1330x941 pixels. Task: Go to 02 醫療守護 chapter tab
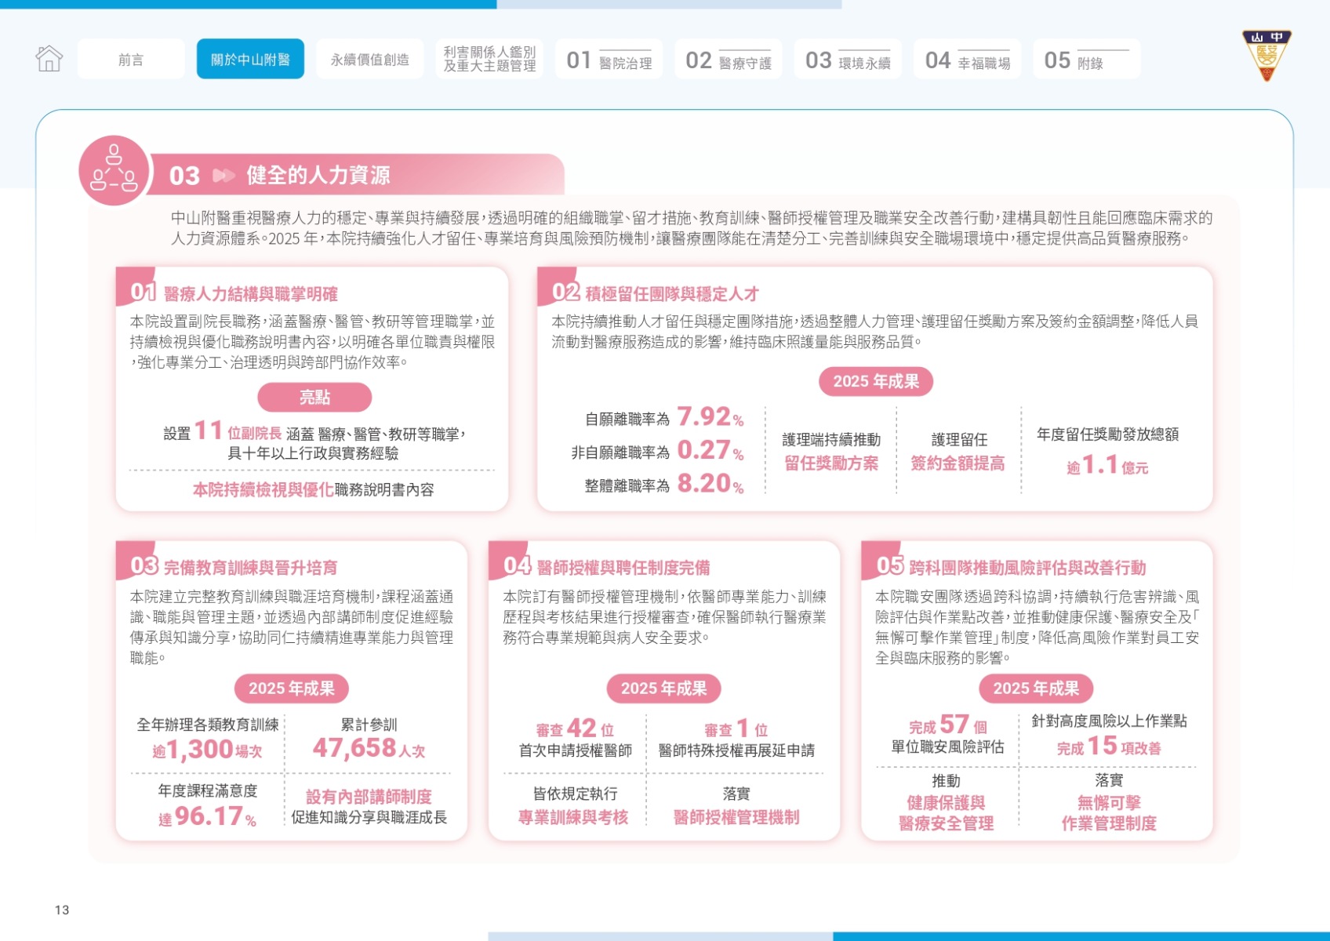(729, 60)
